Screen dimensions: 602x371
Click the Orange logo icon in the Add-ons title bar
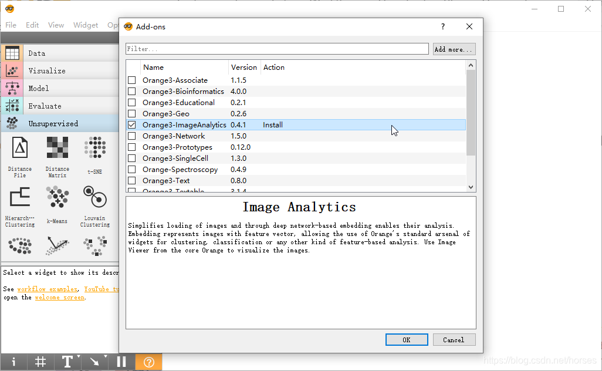(128, 26)
